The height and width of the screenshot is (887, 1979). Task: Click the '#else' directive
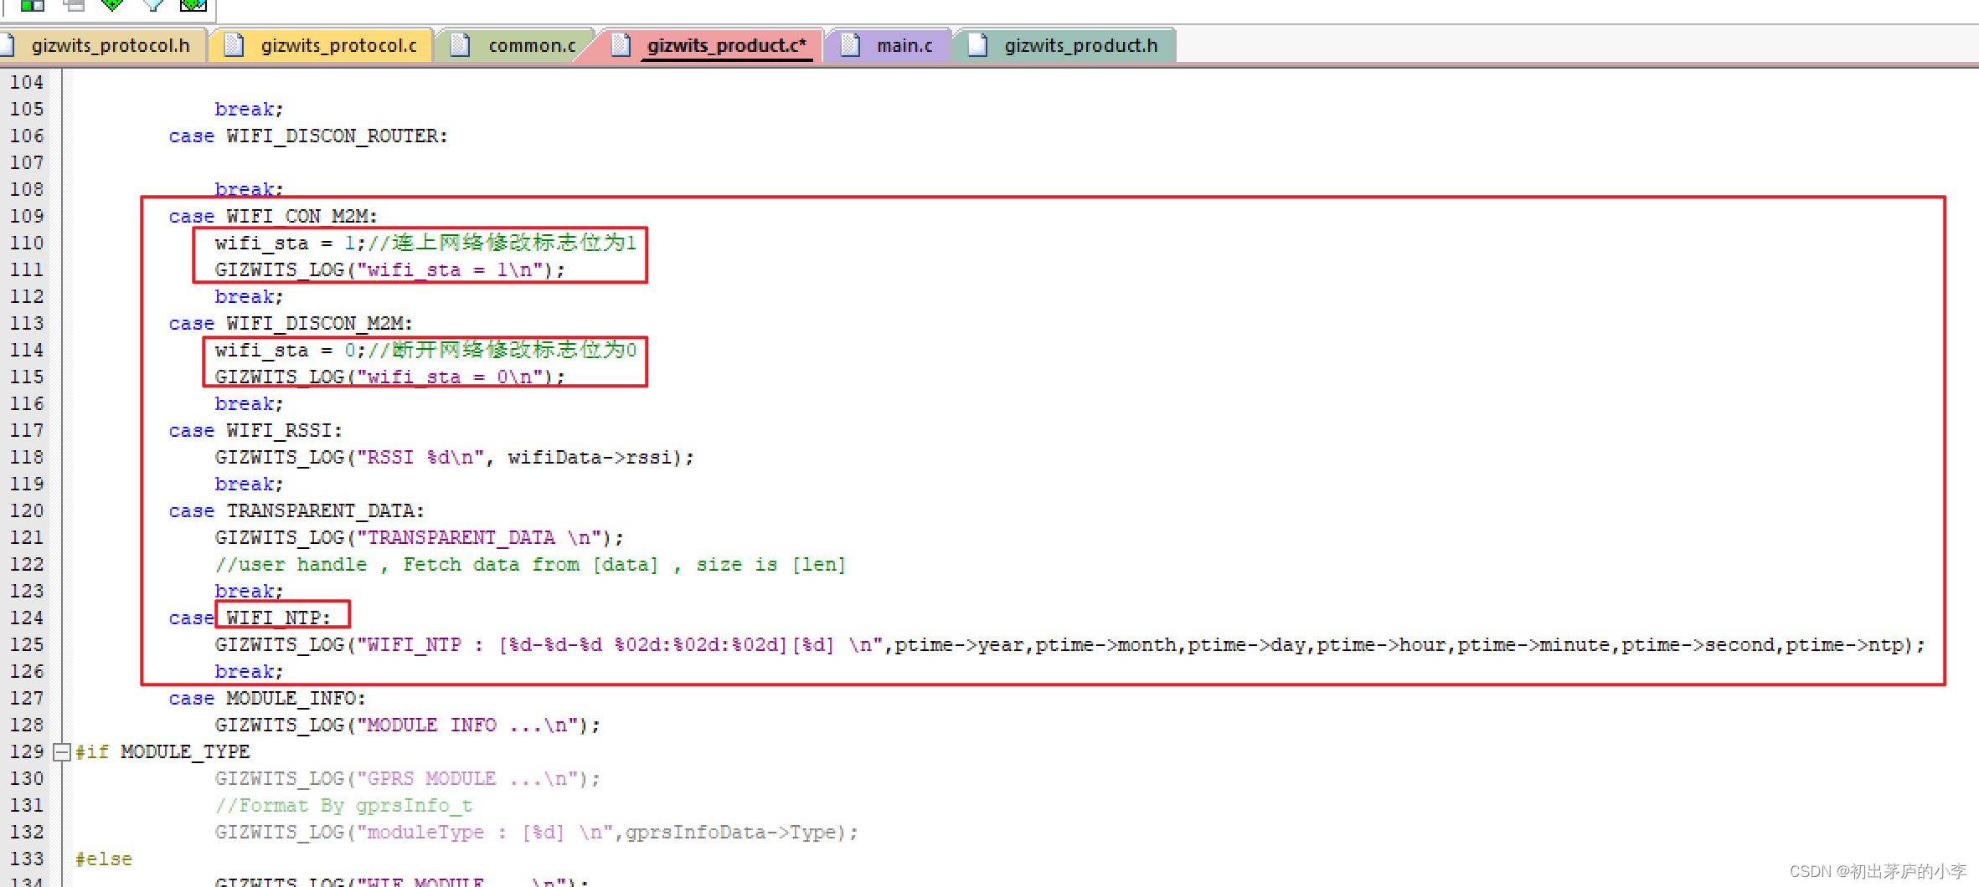point(104,859)
